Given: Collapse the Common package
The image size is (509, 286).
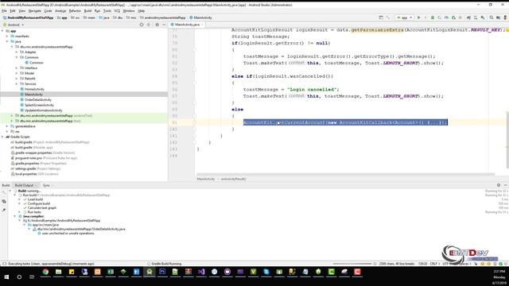Looking at the screenshot, I should (x=17, y=57).
